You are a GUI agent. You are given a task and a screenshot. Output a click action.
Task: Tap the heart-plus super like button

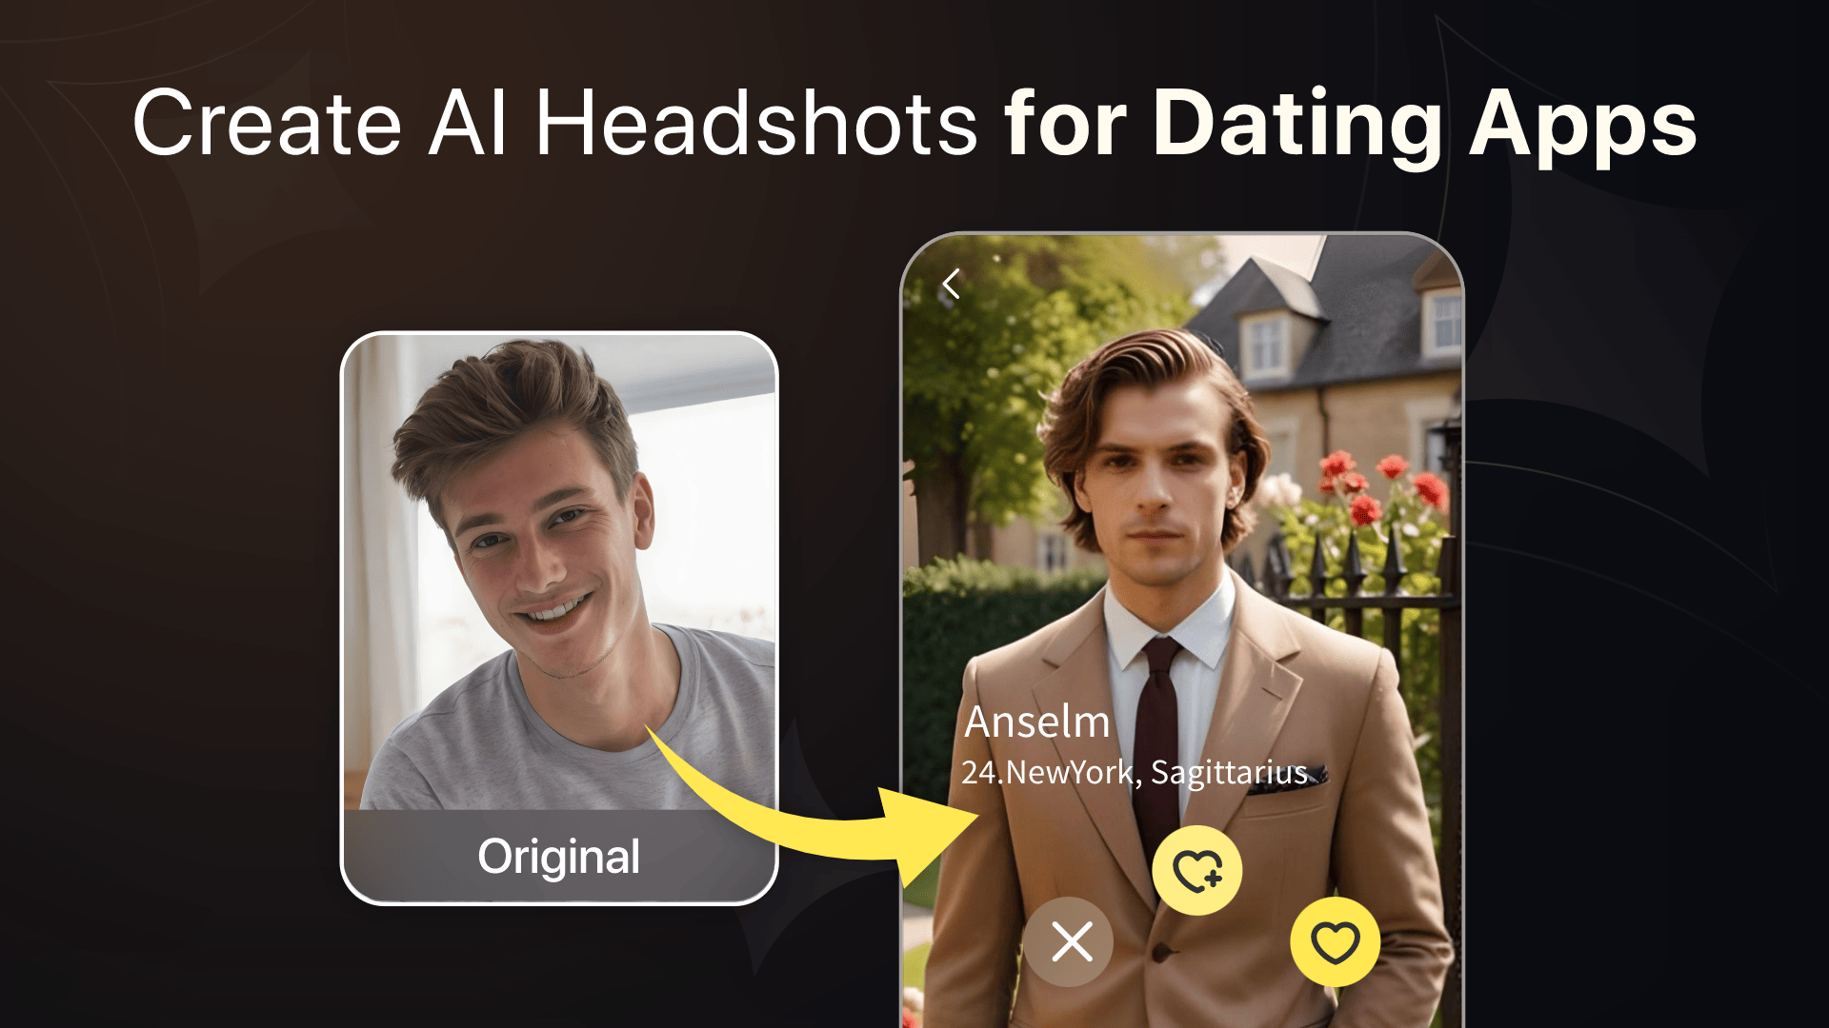tap(1197, 870)
